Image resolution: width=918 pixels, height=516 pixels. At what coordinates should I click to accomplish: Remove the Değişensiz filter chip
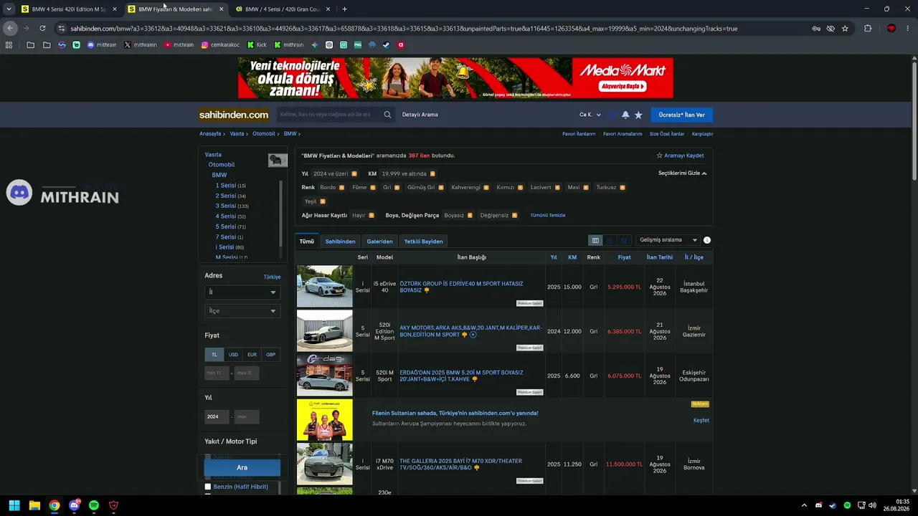[515, 215]
